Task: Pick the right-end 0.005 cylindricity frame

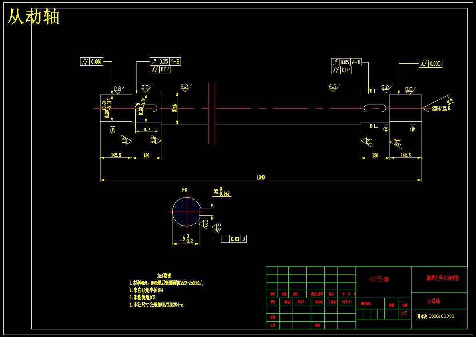Action: tap(430, 64)
